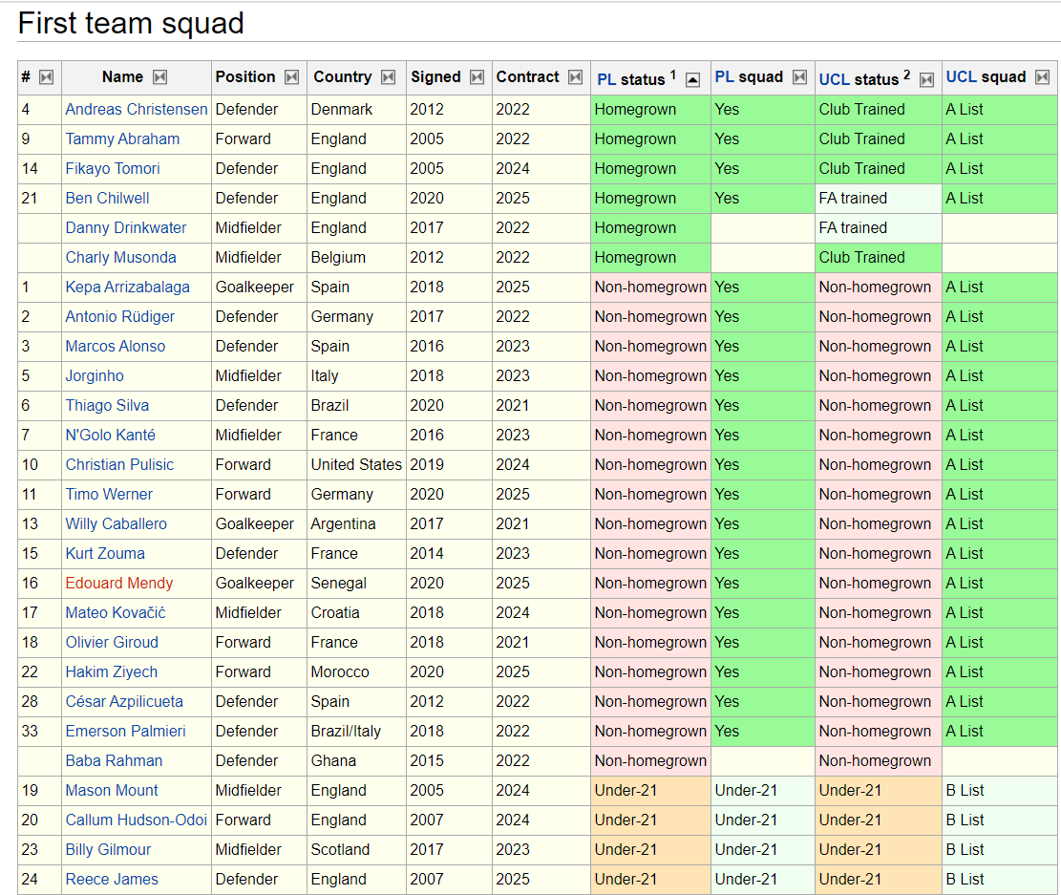Screen dimensions: 1061x895
Task: Open Mateo Kovačić's page
Action: pyautogui.click(x=115, y=612)
